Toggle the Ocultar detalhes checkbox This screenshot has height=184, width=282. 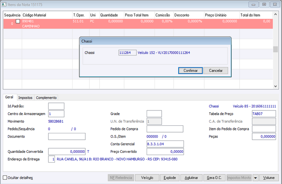tap(5, 178)
